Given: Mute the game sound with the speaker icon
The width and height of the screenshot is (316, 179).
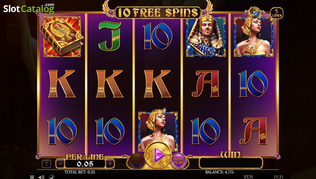Looking at the screenshot, I should point(41,177).
